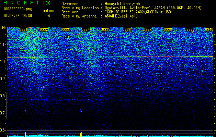Viewport: 216px width, 137px height.
Task: Click the 0937 time marker
Action: click(x=147, y=29)
